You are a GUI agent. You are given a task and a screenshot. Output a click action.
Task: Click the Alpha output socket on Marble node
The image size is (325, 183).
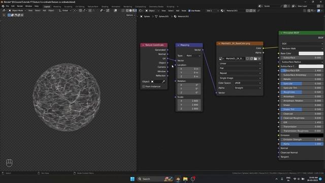[263, 53]
